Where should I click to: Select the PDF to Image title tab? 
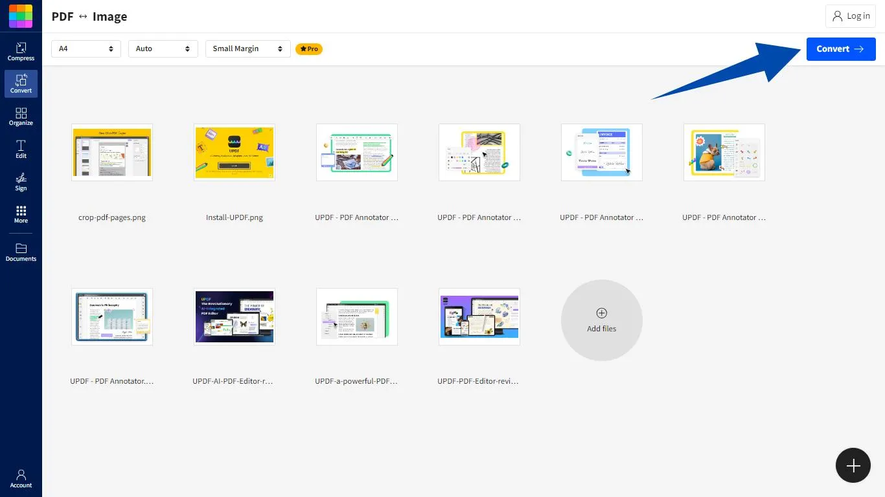point(89,16)
